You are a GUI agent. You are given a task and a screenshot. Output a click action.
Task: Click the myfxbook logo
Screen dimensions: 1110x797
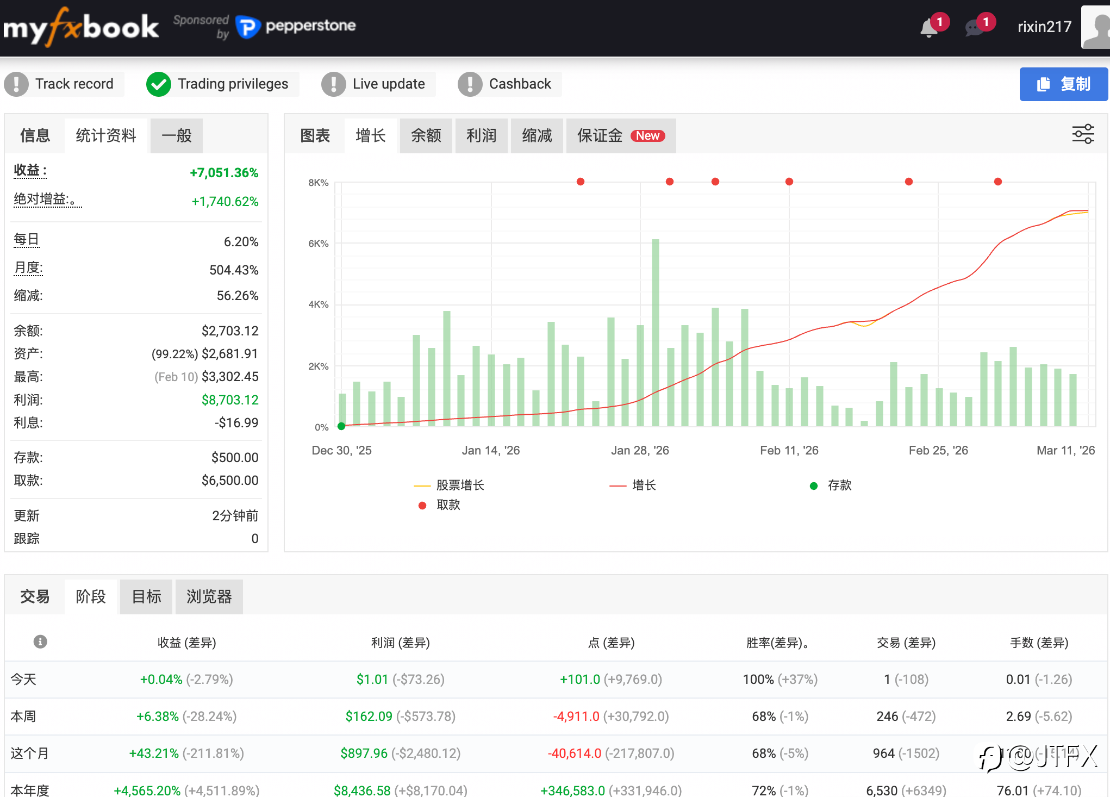tap(81, 27)
